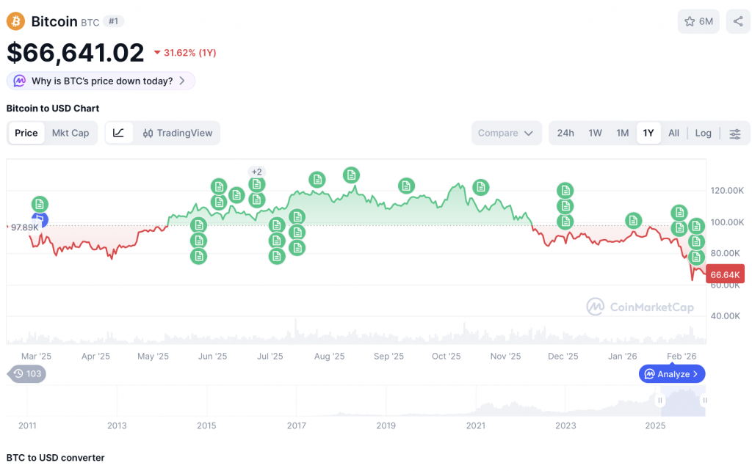This screenshot has height=471, width=752.
Task: Open chart settings sliders icon
Action: click(x=735, y=133)
